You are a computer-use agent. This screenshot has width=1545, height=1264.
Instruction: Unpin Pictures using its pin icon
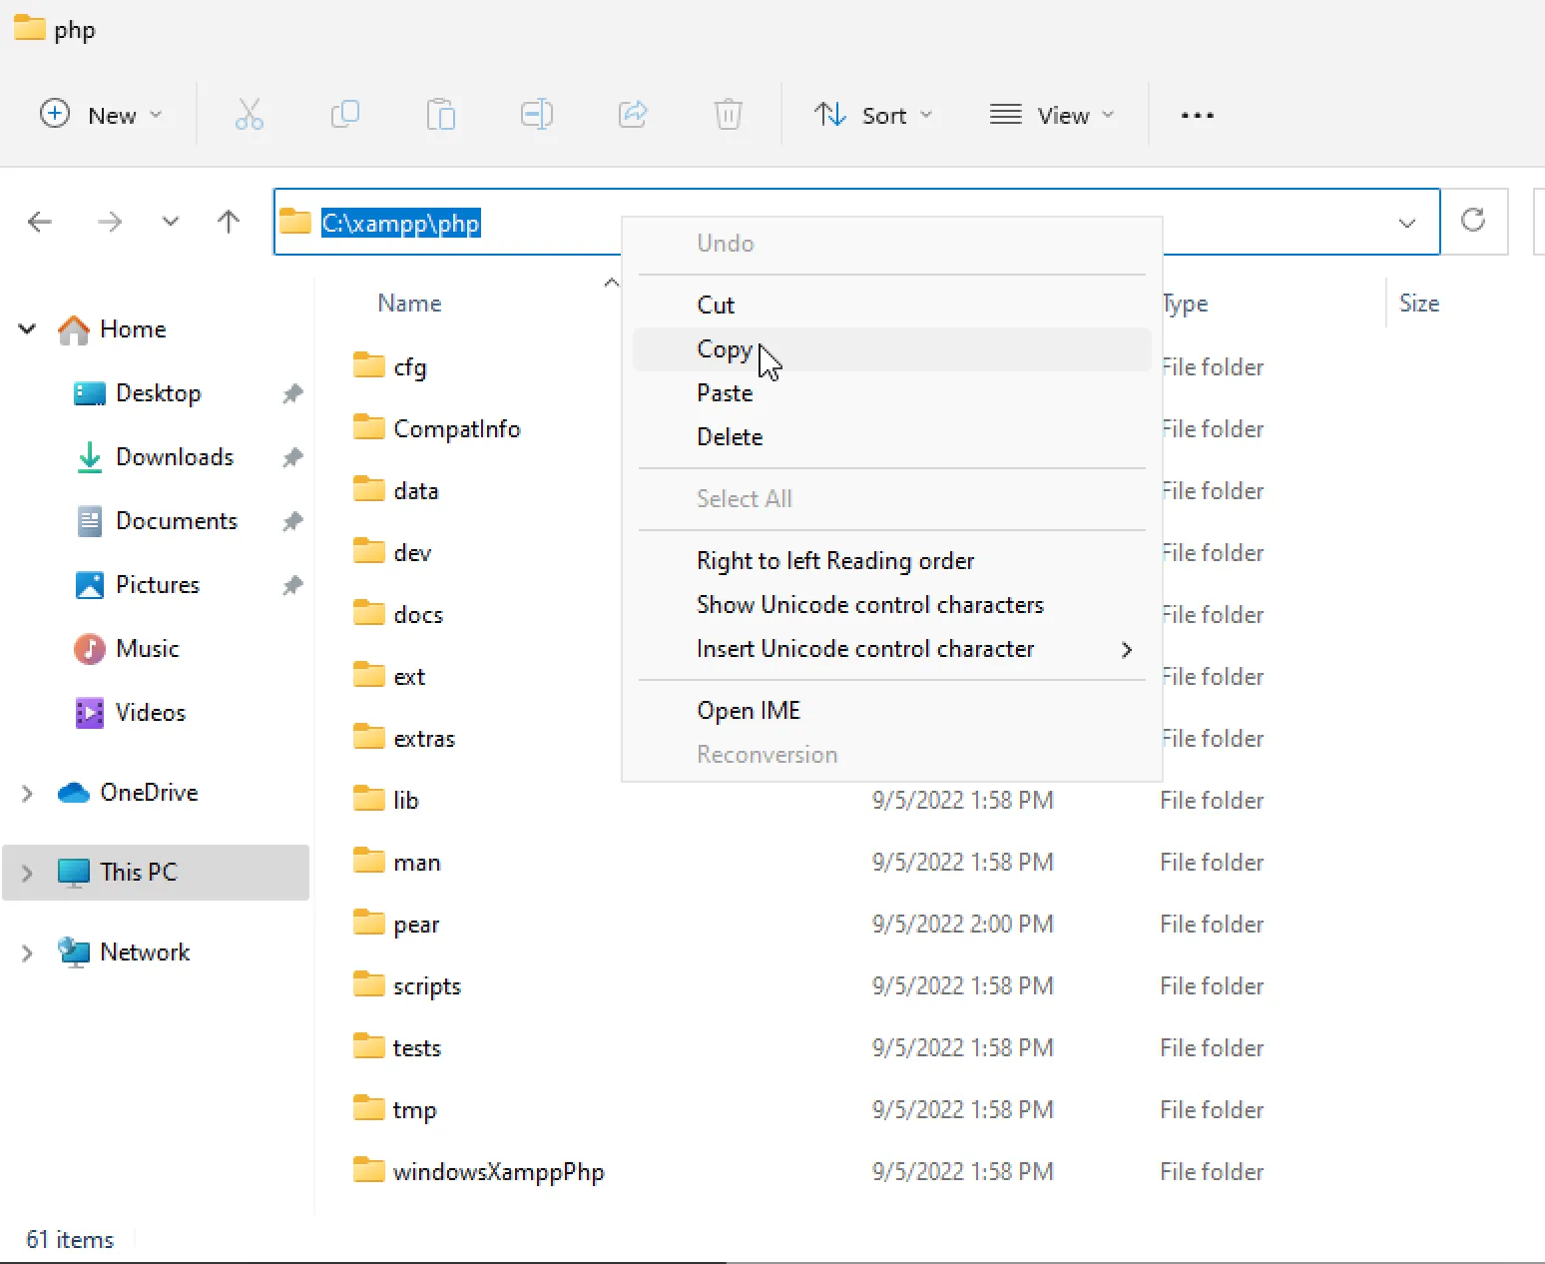click(x=292, y=585)
